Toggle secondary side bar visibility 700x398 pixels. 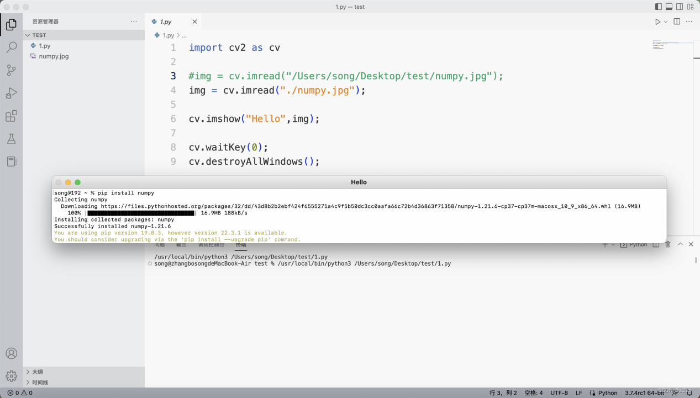[x=680, y=7]
